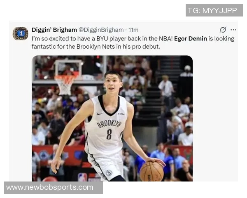This screenshot has height=198, width=247.
Task: Click the NBA logo on courtside board
Action: [83, 177]
